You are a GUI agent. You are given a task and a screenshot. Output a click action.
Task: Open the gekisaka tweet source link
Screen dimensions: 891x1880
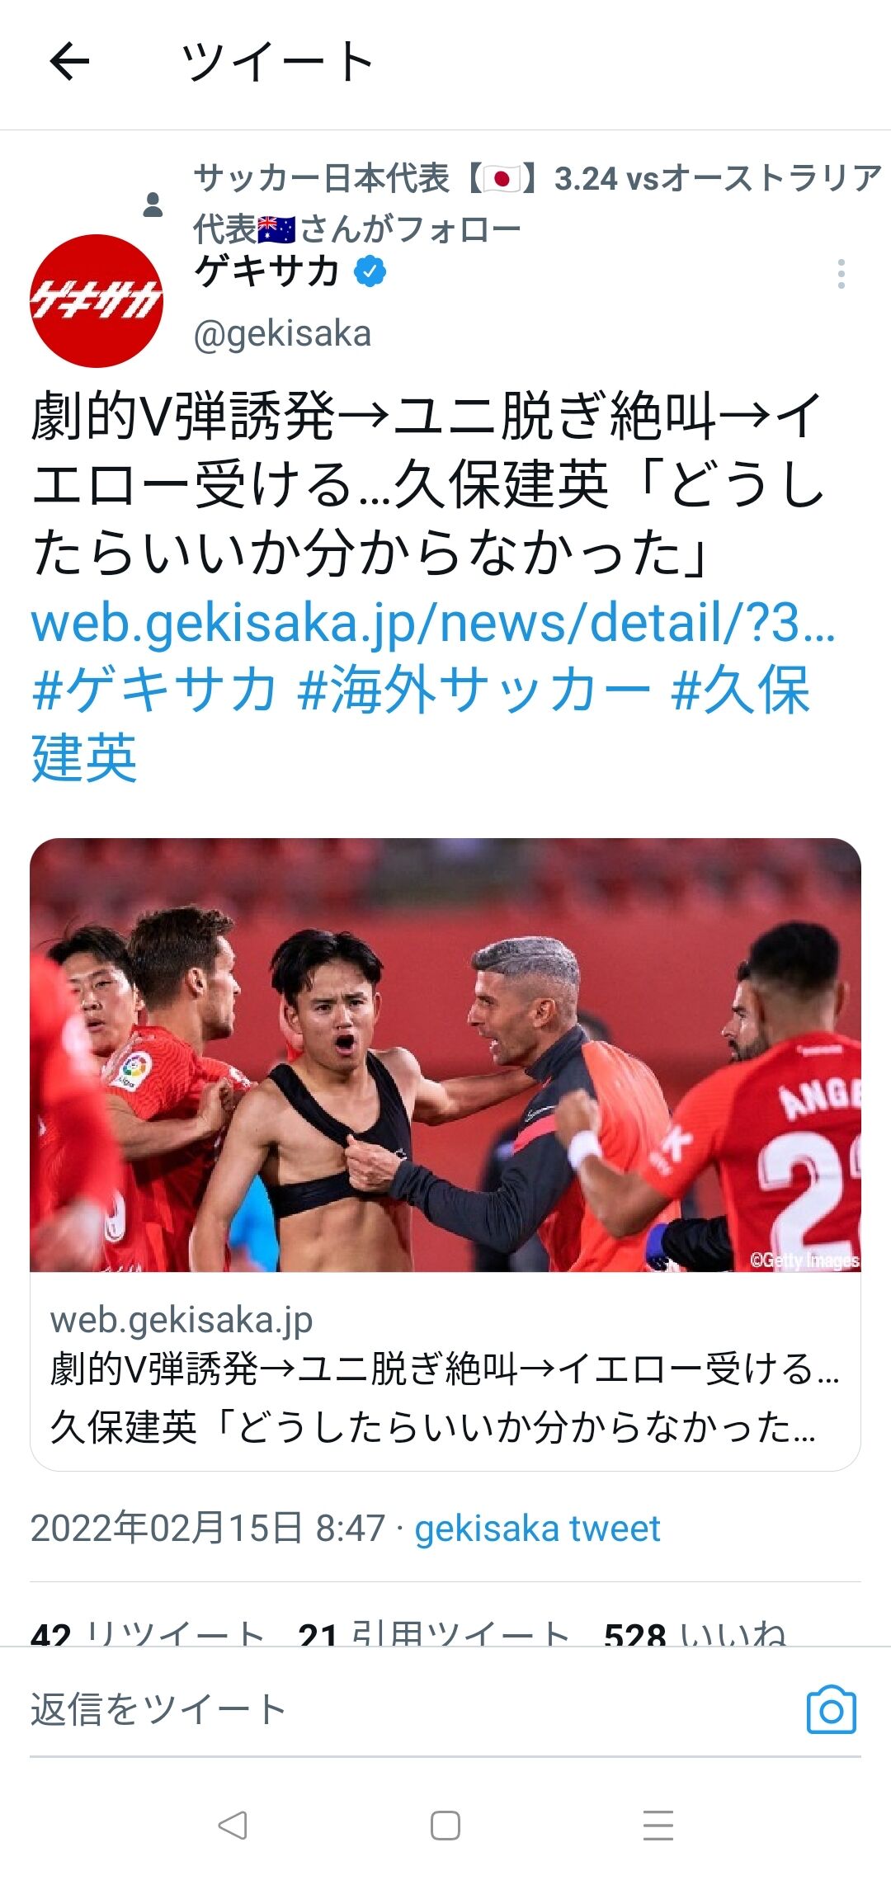pos(537,1529)
